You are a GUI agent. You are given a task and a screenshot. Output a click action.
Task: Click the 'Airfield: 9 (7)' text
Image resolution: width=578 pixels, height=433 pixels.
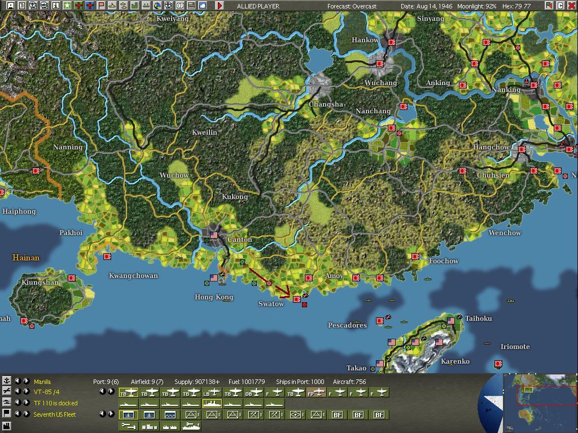click(x=147, y=382)
